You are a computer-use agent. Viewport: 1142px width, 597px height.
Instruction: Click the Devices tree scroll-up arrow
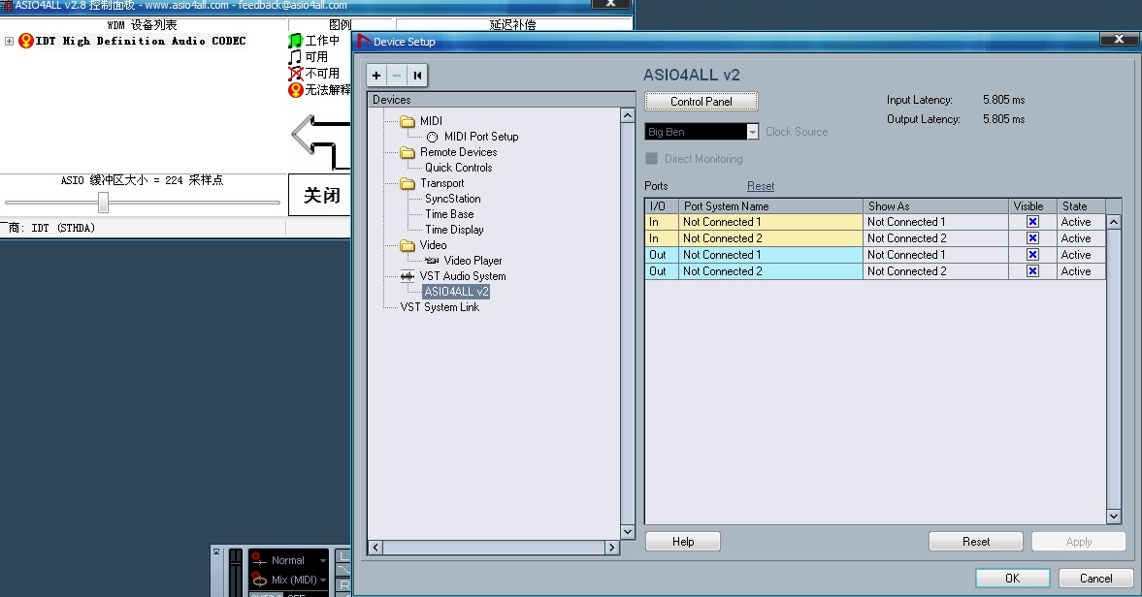click(x=627, y=115)
